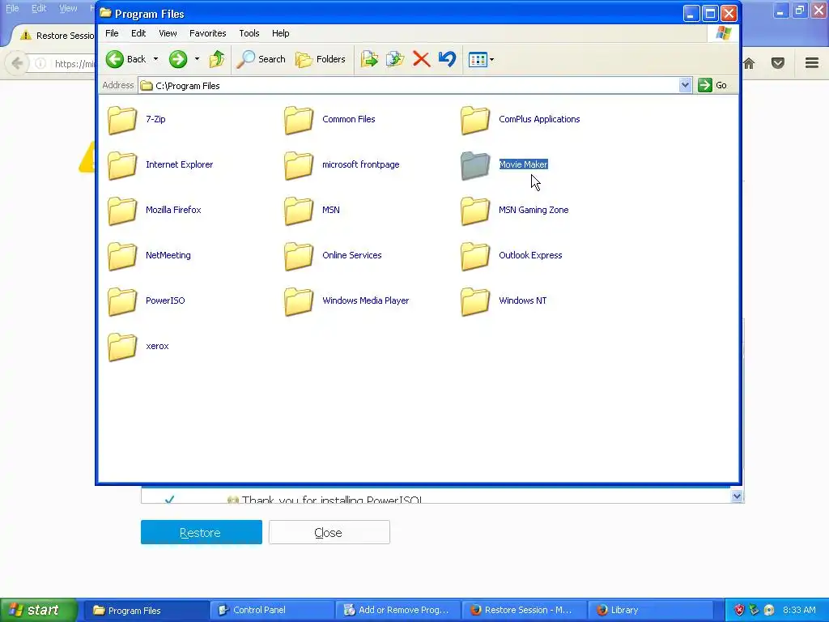829x622 pixels.
Task: Select the Windows Media Player folder icon
Action: coord(299,301)
